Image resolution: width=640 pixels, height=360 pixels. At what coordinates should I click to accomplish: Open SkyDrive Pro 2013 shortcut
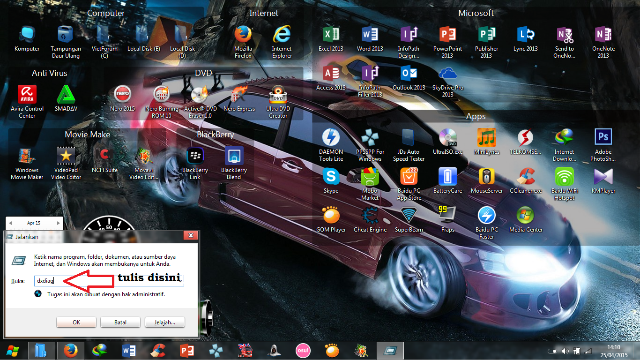point(448,81)
